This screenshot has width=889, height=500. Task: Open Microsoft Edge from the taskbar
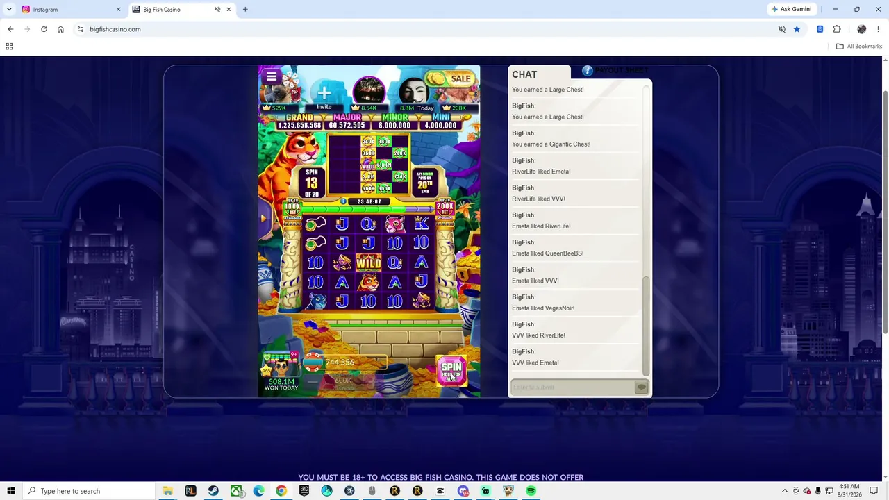point(258,491)
